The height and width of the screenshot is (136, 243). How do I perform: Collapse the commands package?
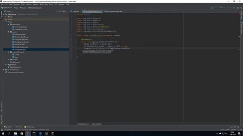click(8, 24)
